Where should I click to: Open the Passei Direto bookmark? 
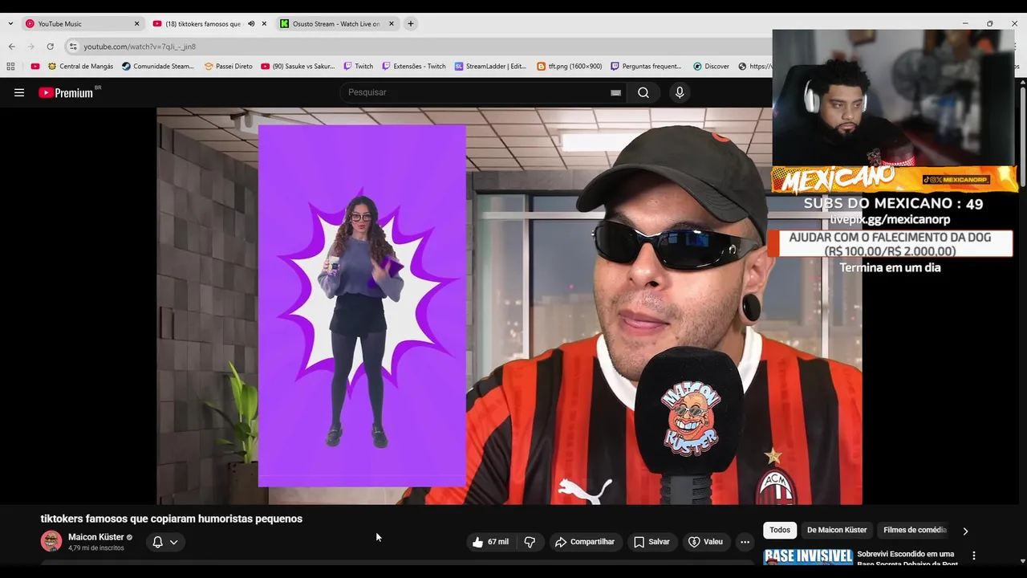228,67
